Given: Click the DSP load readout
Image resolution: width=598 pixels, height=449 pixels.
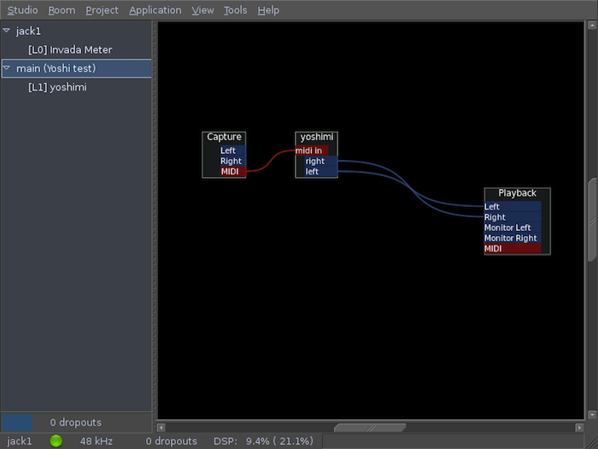Looking at the screenshot, I should pyautogui.click(x=262, y=441).
